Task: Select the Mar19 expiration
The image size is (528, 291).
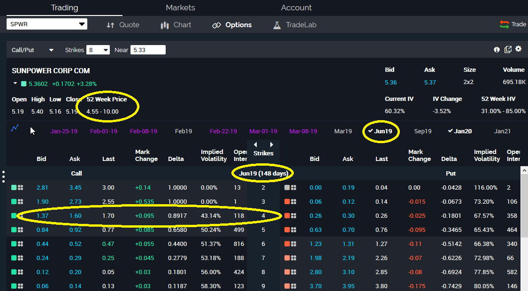Action: (x=343, y=131)
